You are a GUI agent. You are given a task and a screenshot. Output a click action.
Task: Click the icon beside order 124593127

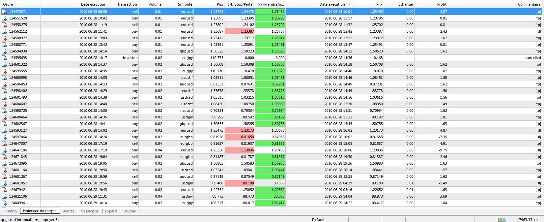4,130
